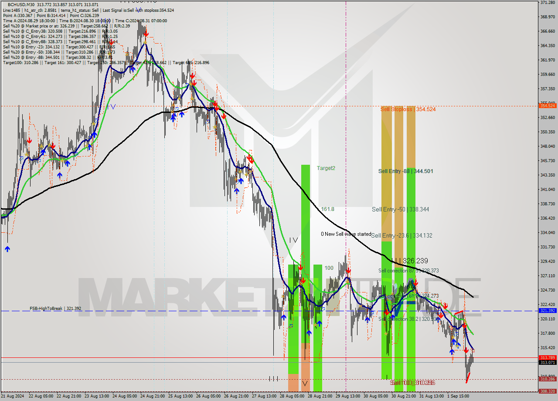Screen dimensions: 558x401
Task: Click the 'Sell Entry -50 | 338.344' chart label
Action: click(x=400, y=210)
